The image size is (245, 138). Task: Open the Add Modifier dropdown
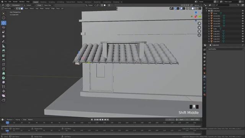click(x=225, y=49)
